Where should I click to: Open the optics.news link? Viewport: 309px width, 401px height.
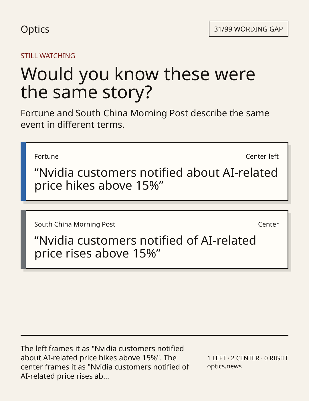[x=224, y=366]
